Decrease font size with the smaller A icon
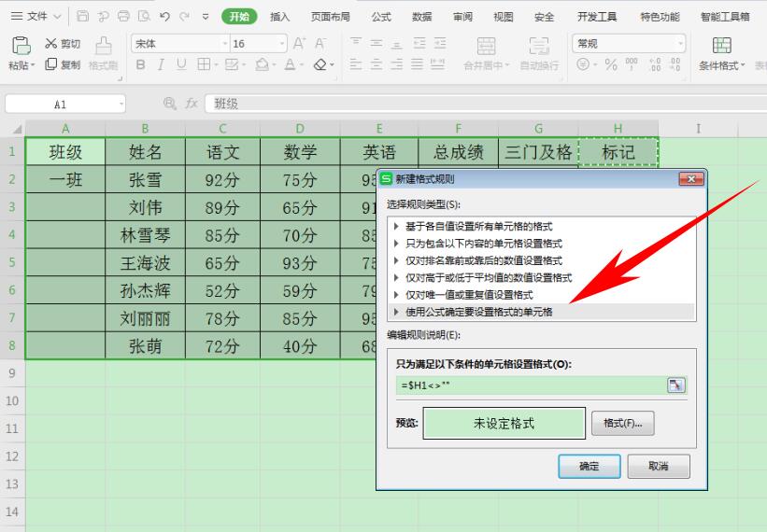Image resolution: width=767 pixels, height=532 pixels. (320, 44)
